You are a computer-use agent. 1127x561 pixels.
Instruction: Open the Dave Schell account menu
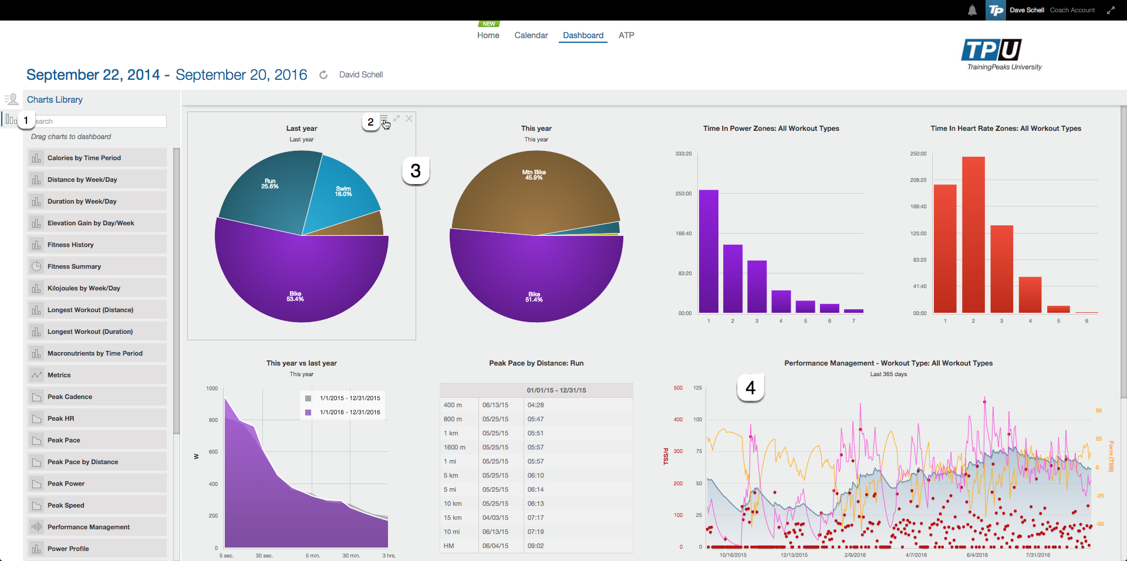1027,10
